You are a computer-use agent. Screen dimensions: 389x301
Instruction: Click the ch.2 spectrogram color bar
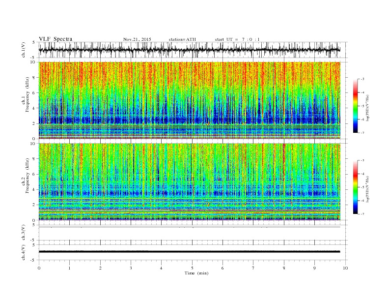point(356,187)
